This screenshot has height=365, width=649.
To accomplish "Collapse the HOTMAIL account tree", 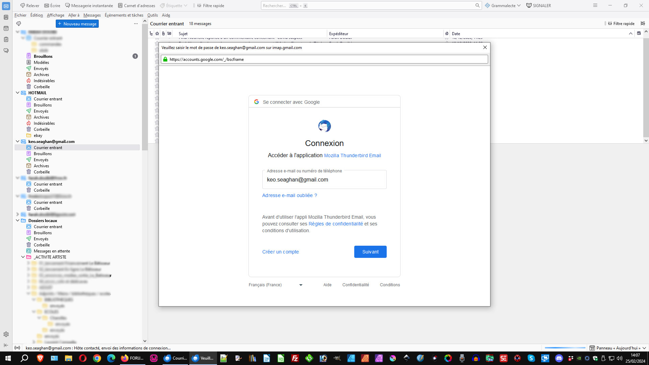I will tap(18, 93).
